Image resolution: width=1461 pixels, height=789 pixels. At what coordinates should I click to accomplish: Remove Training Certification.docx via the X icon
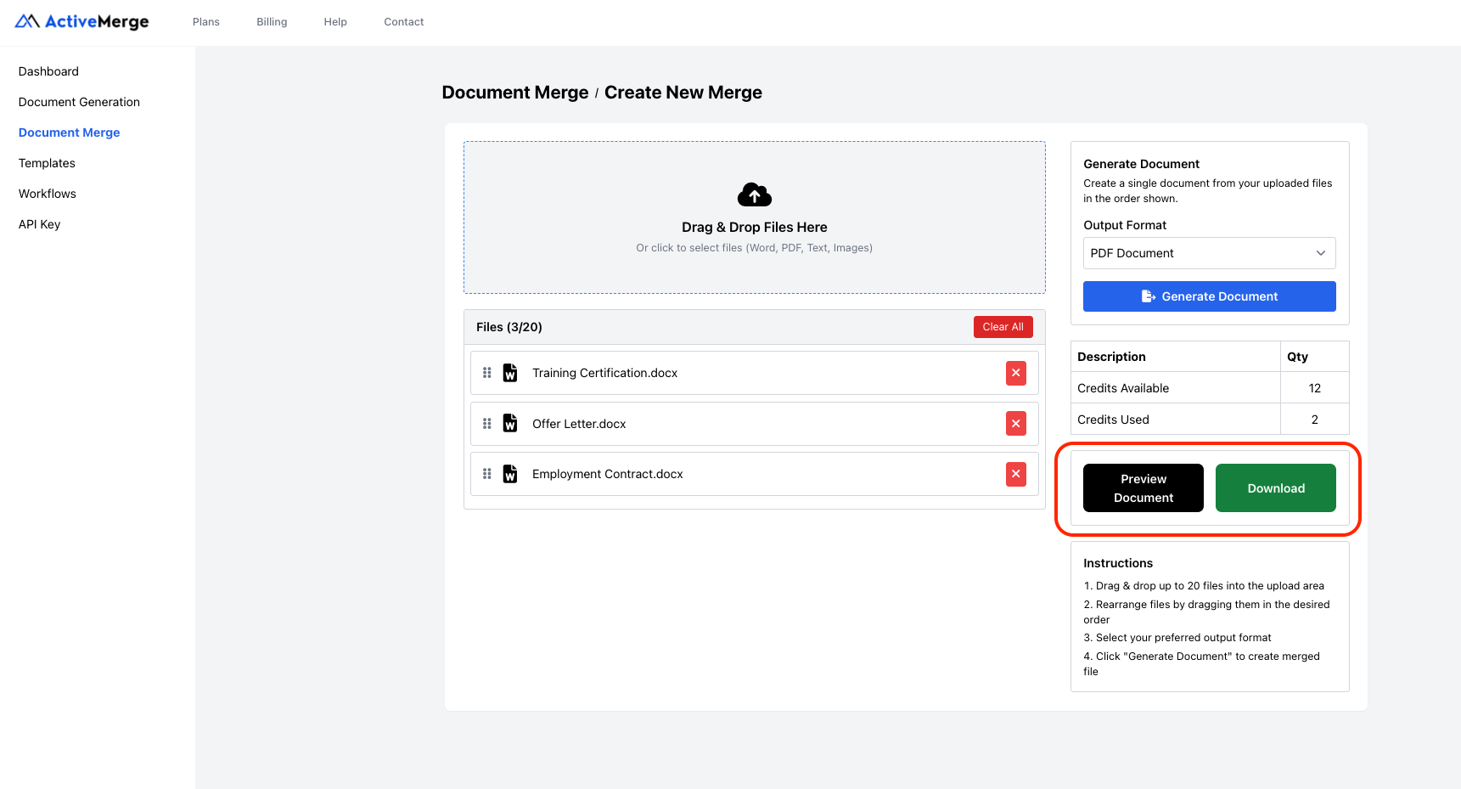click(x=1015, y=373)
